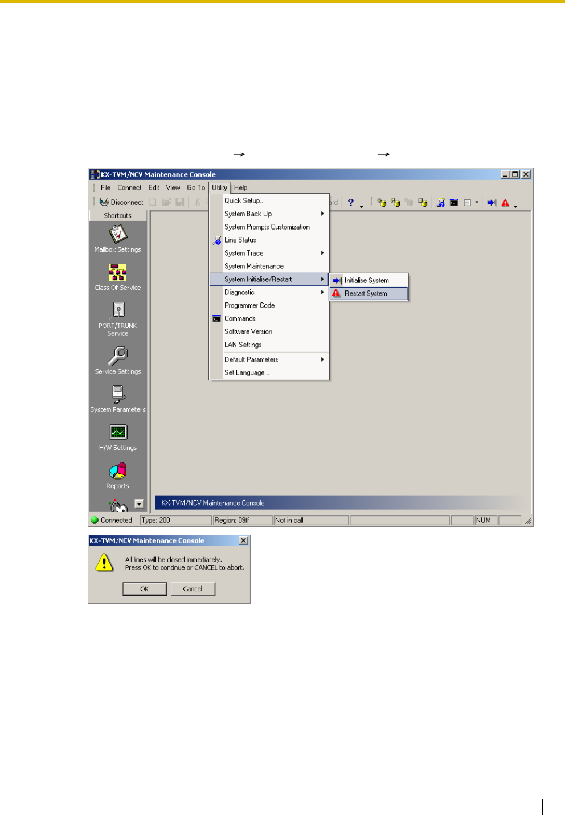This screenshot has height=815, width=565.
Task: Click the Line Status toolbar icon
Action: tap(440, 202)
